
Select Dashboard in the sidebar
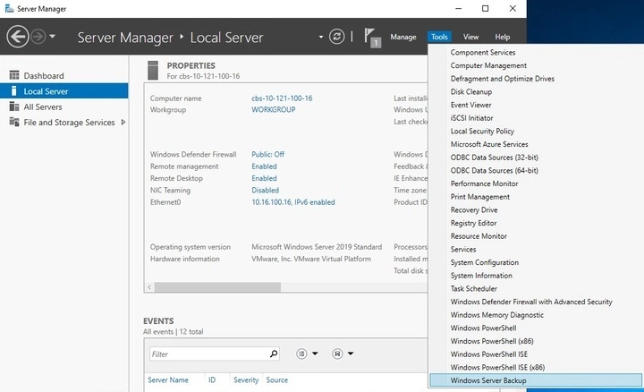tap(64, 75)
